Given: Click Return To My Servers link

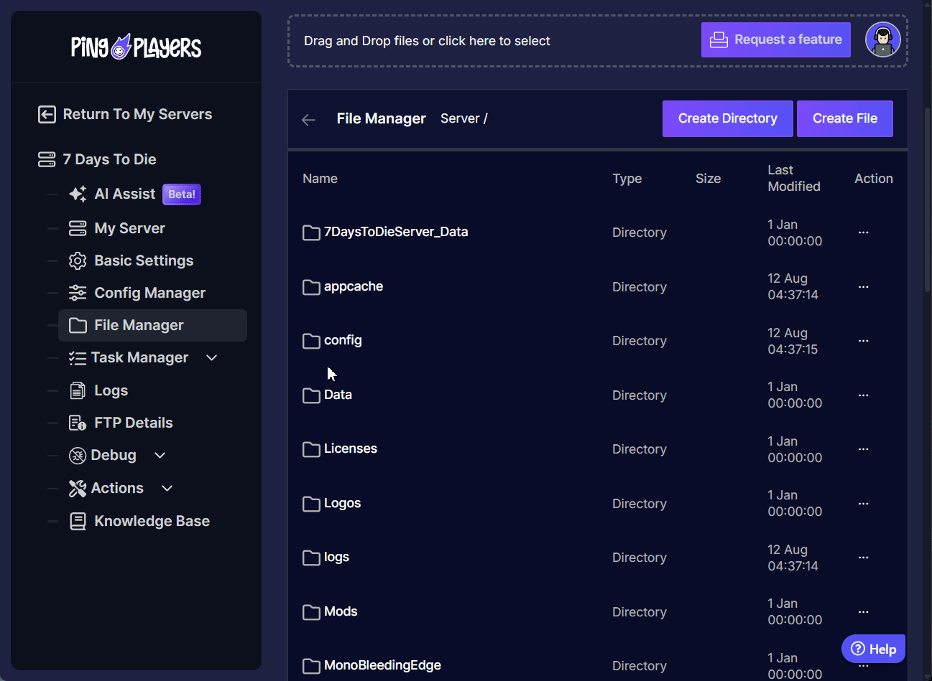Looking at the screenshot, I should click(x=137, y=114).
